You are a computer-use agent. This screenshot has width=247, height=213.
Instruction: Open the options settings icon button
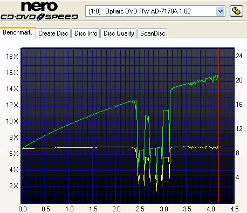[x=236, y=11]
